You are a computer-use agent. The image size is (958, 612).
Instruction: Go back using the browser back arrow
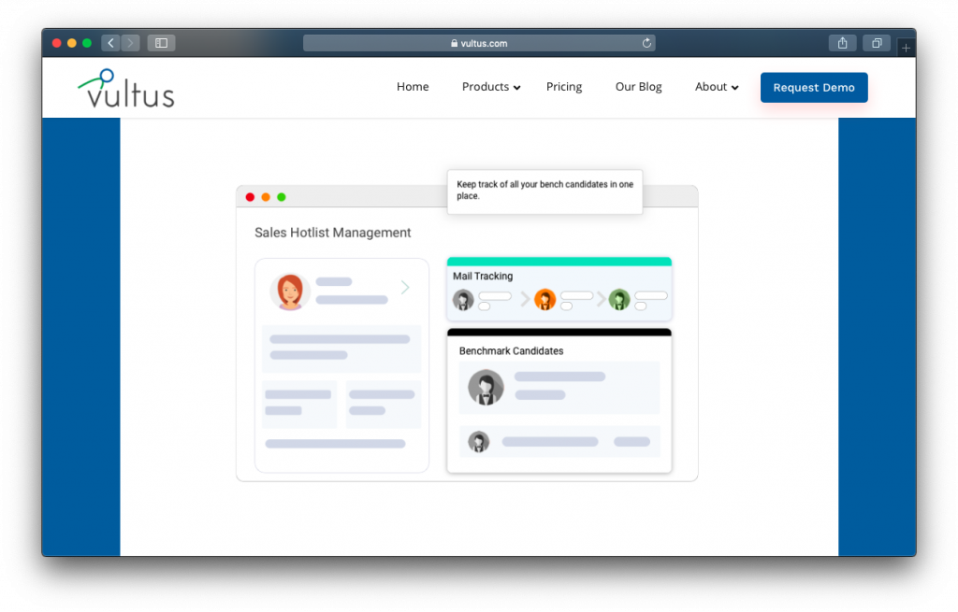(110, 43)
